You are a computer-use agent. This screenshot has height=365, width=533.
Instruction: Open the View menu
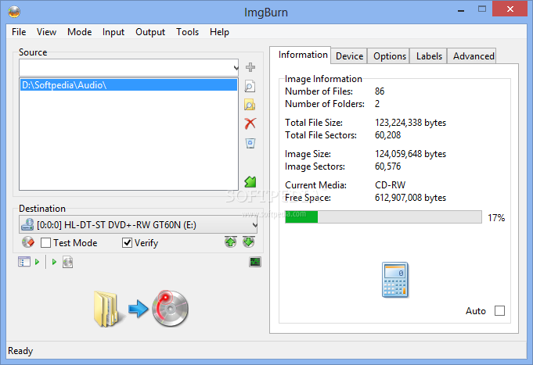point(47,32)
